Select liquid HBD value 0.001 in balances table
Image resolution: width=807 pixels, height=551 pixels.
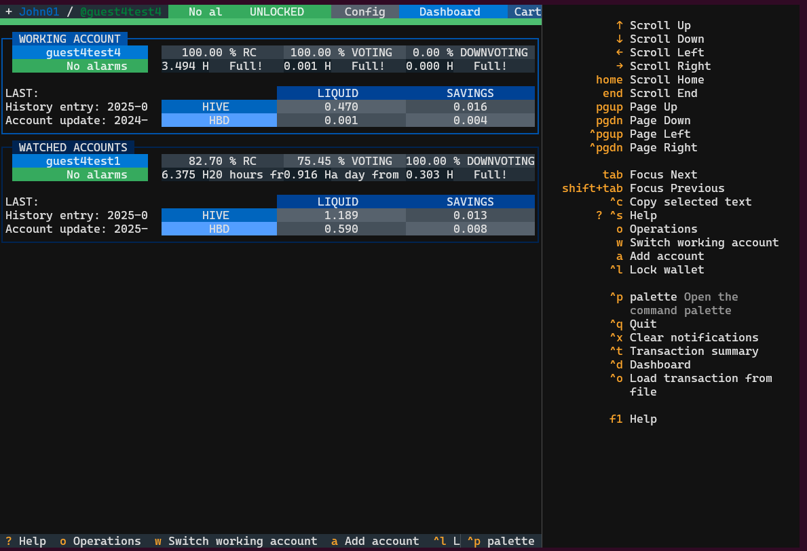(341, 120)
